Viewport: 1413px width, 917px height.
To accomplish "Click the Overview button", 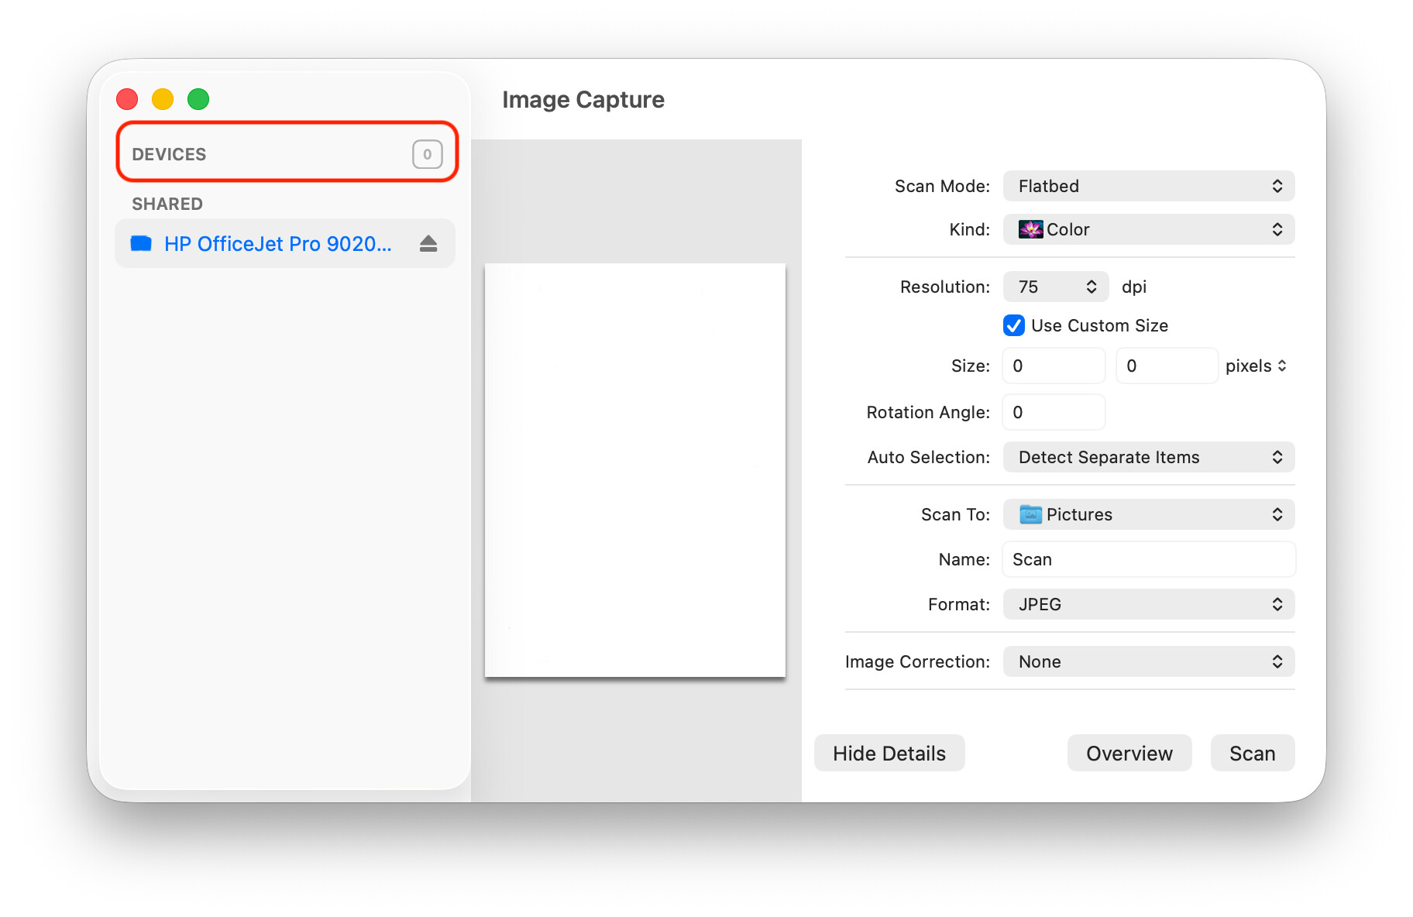I will point(1129,753).
